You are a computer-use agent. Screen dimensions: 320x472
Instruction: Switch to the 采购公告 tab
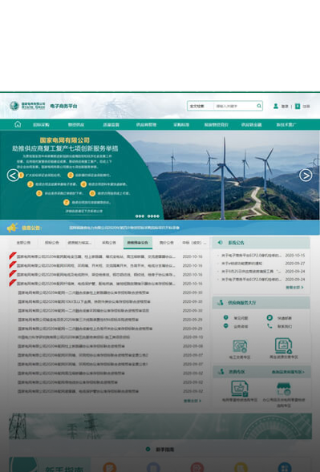(109, 243)
